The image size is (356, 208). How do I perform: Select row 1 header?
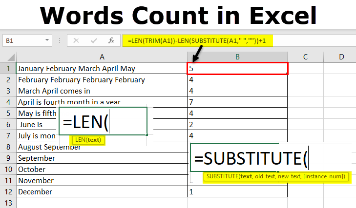[8, 69]
